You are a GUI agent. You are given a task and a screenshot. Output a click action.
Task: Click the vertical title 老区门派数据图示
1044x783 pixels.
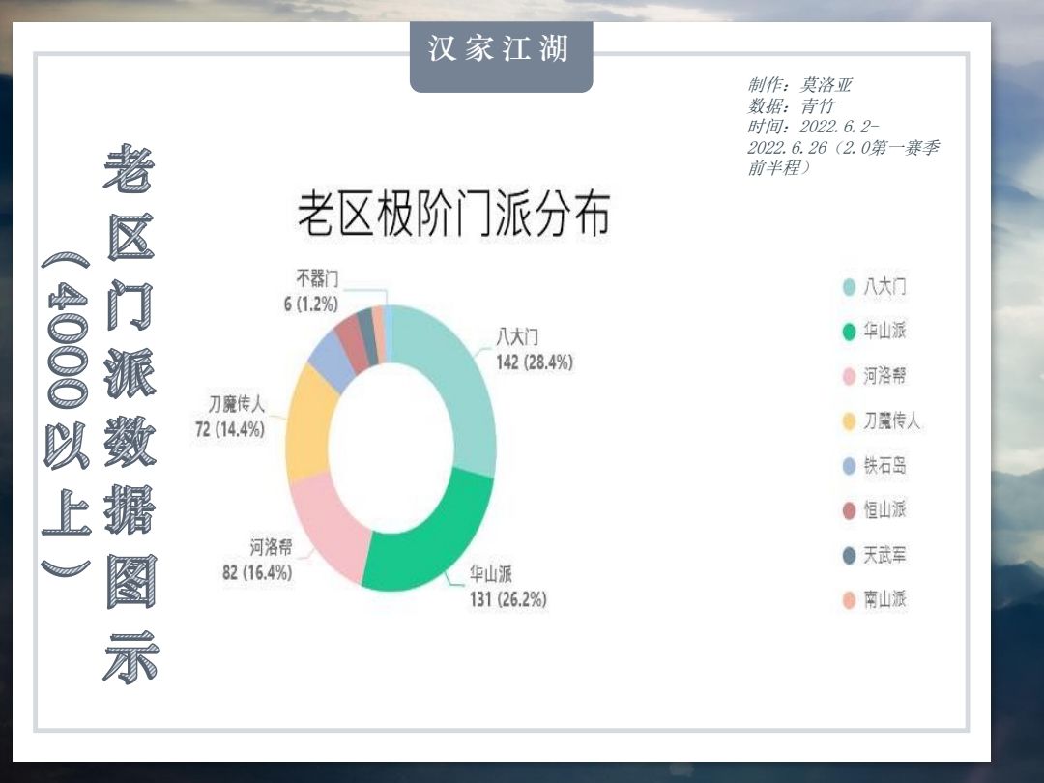tap(130, 413)
